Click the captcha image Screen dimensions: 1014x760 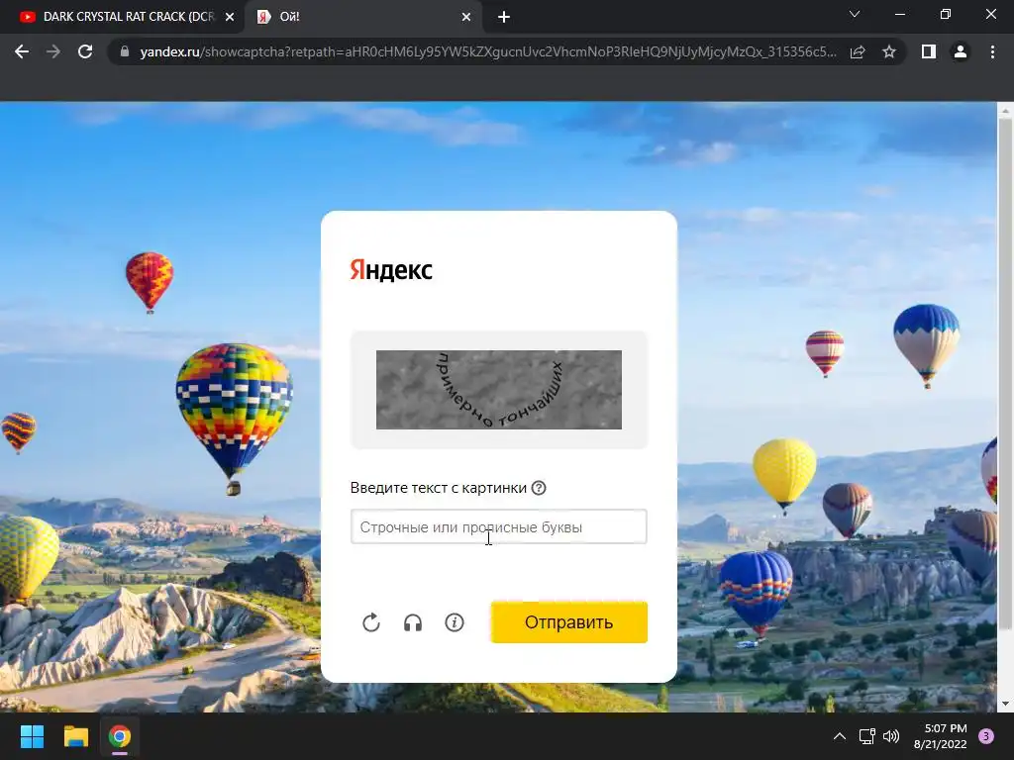point(499,390)
